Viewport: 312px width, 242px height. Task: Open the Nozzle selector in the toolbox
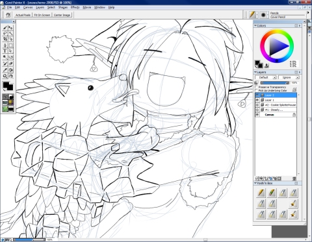point(10,109)
